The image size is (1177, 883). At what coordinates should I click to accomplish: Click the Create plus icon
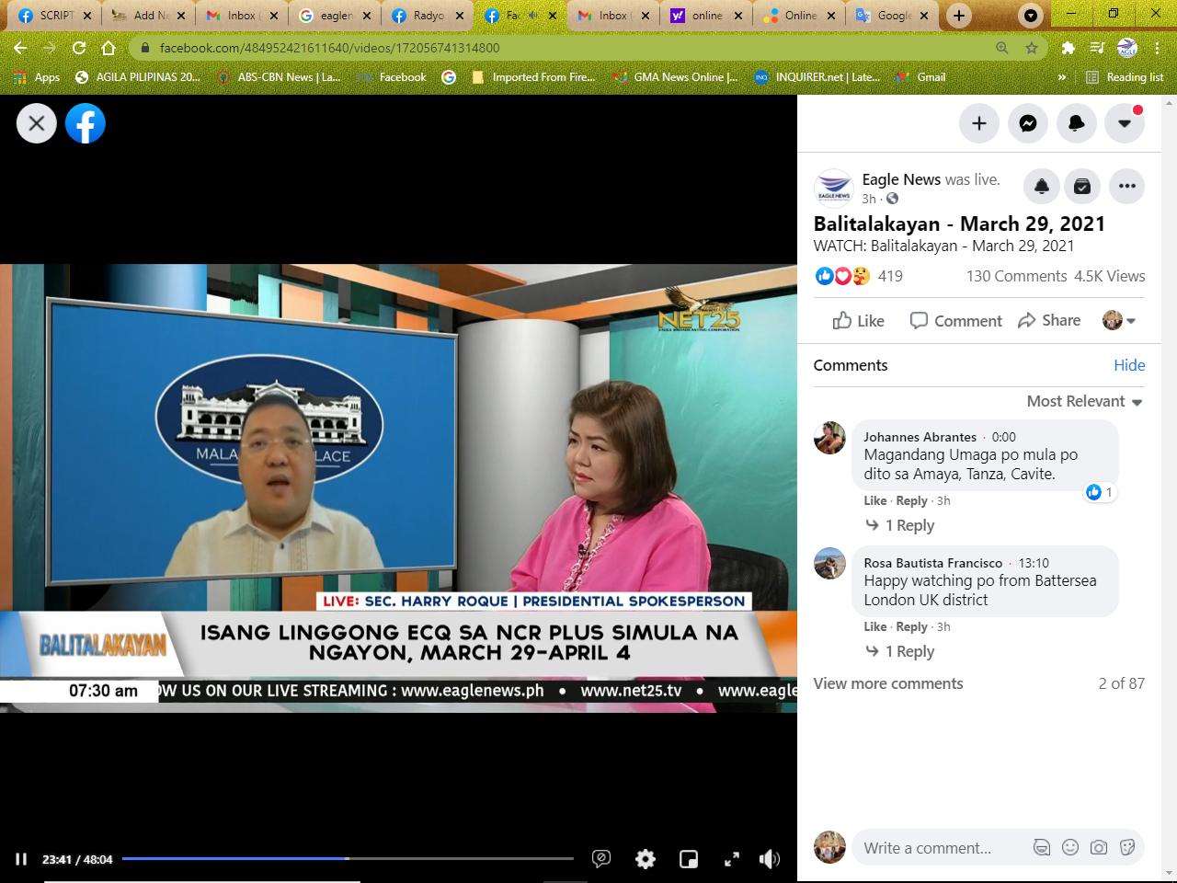point(979,123)
